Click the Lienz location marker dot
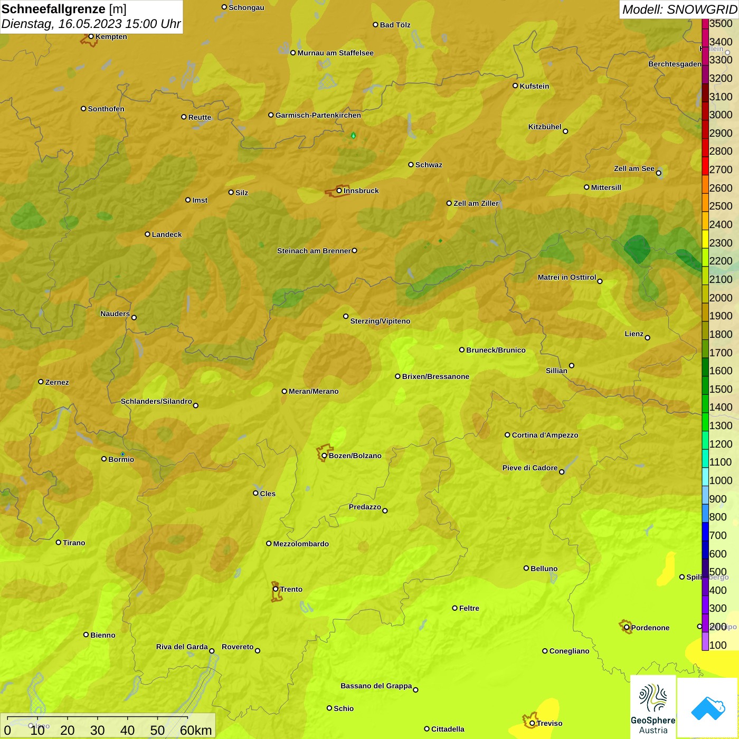This screenshot has height=739, width=739. (x=648, y=338)
